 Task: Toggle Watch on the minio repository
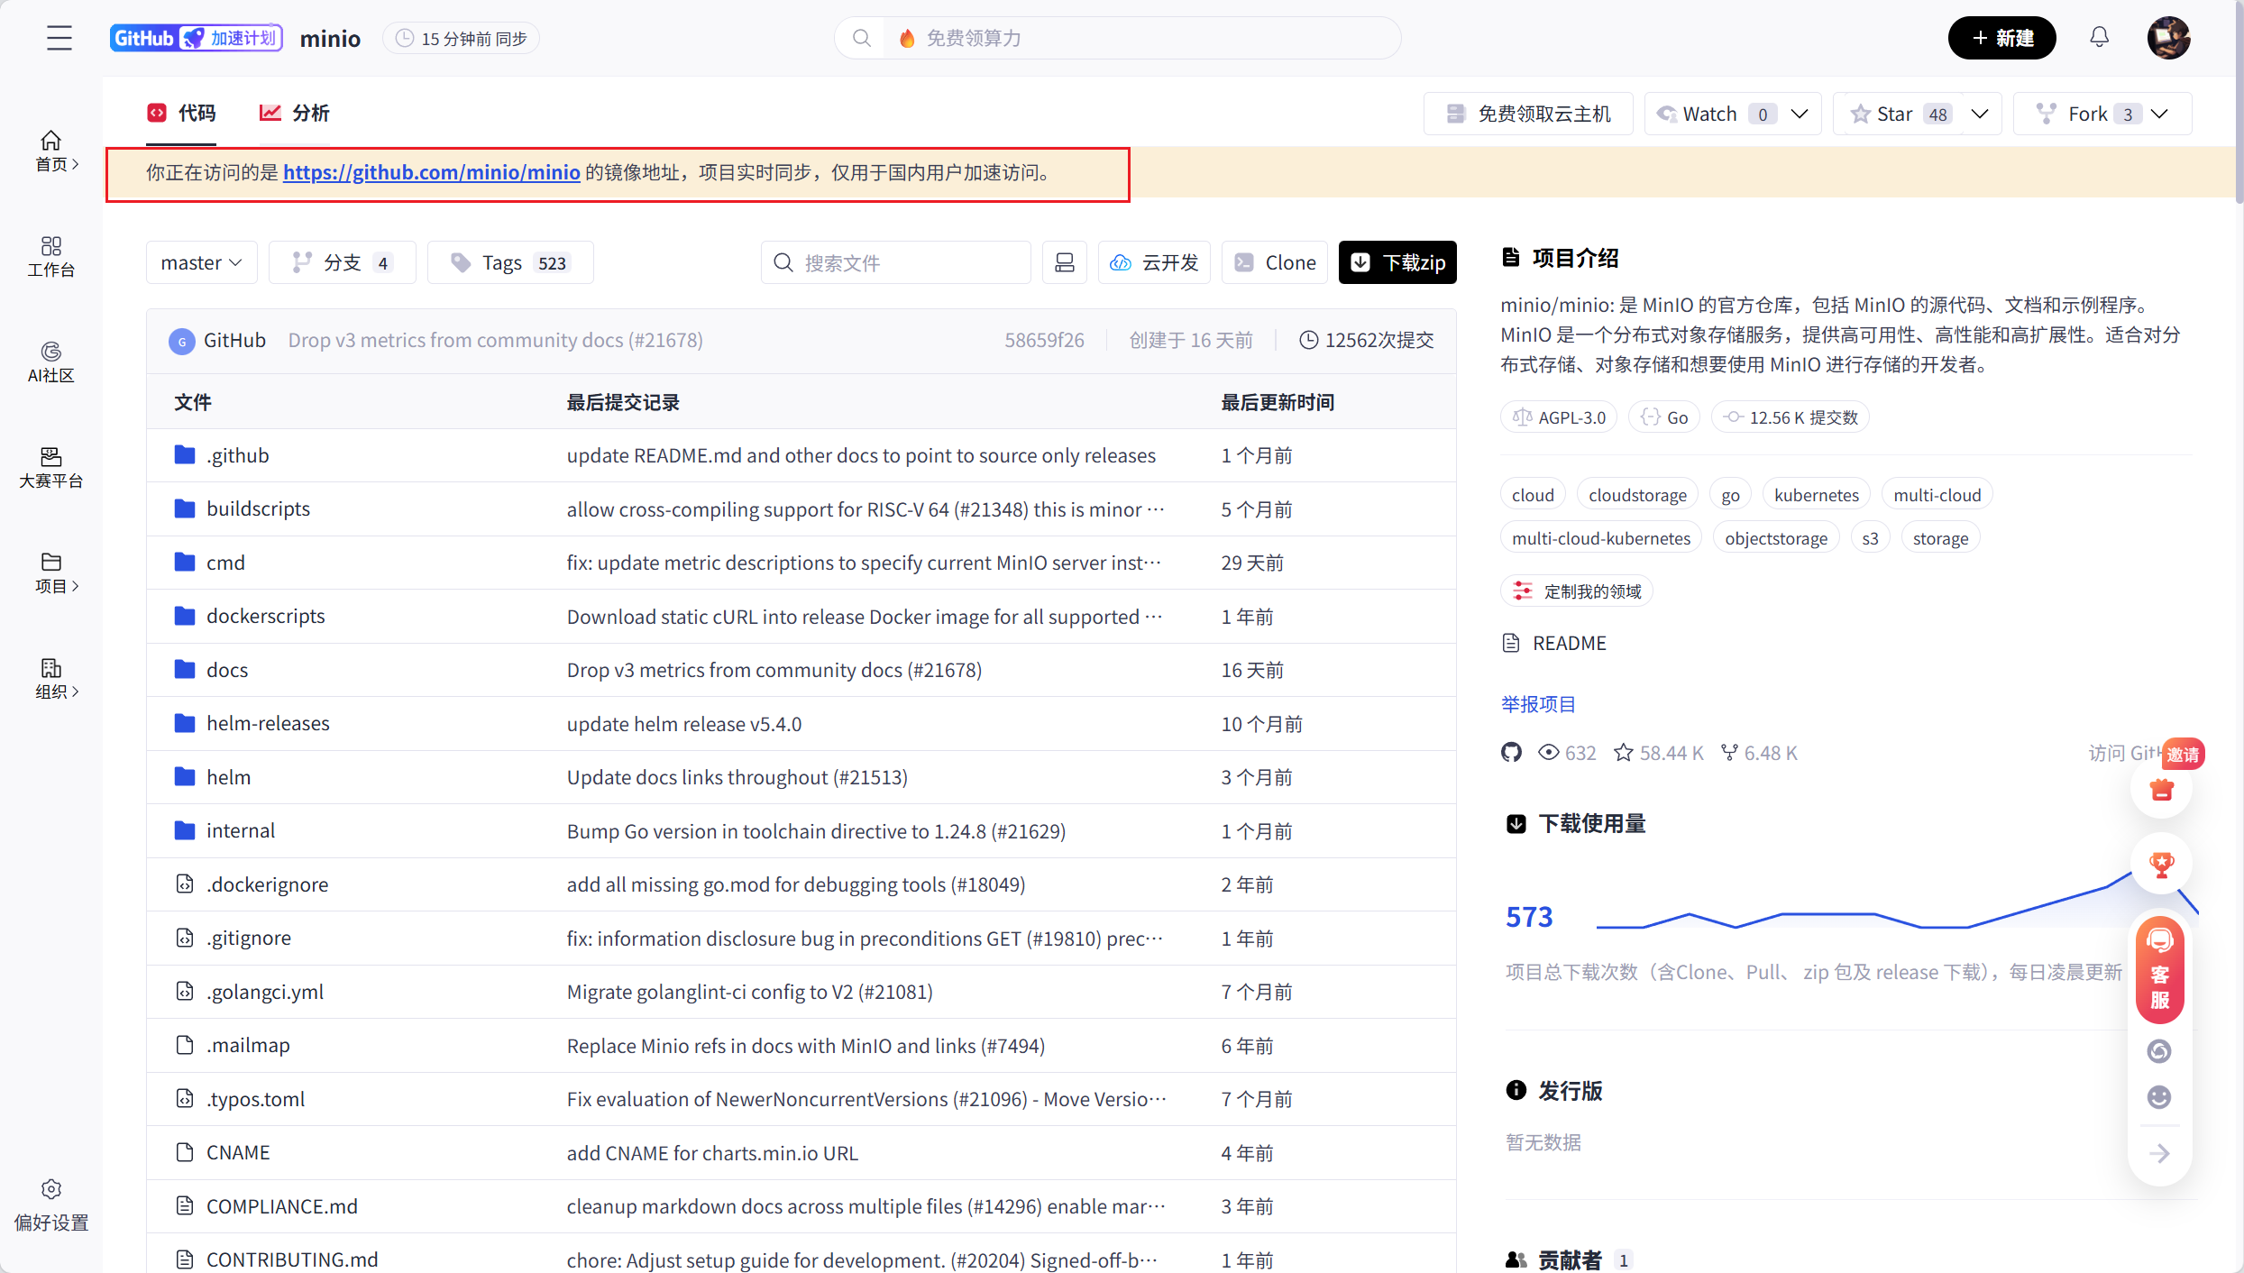(1708, 113)
